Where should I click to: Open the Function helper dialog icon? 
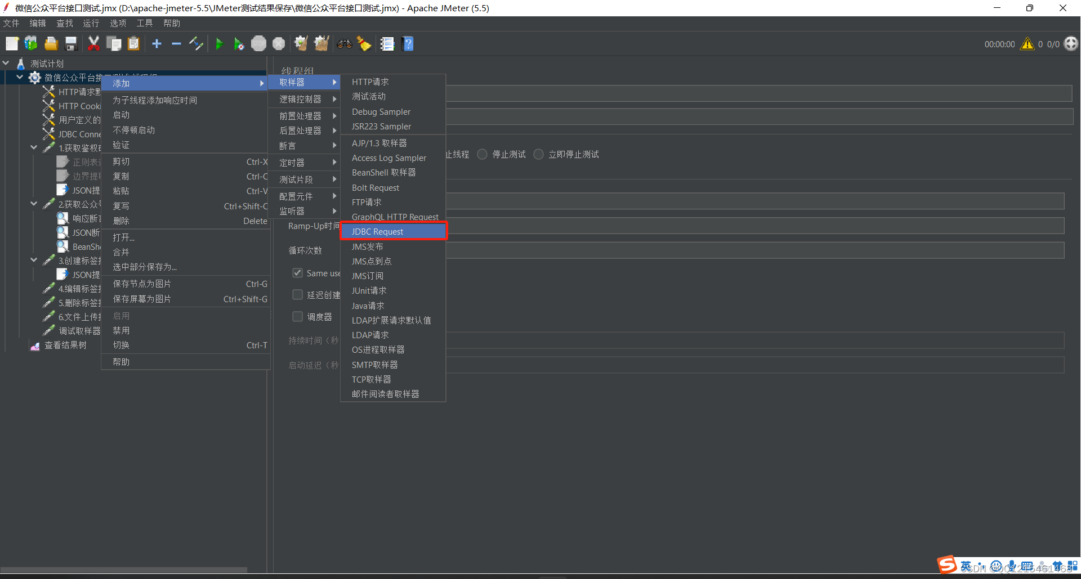click(387, 44)
